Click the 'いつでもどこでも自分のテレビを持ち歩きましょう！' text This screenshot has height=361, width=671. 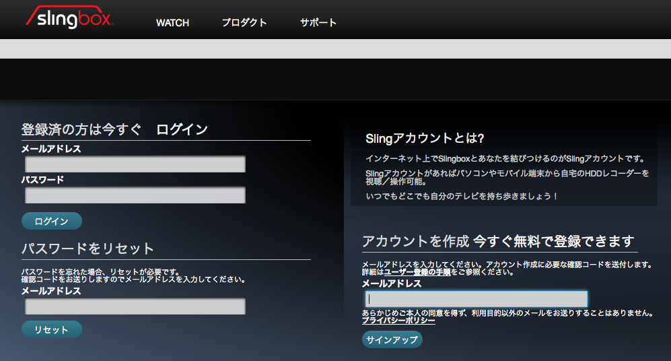(x=462, y=196)
